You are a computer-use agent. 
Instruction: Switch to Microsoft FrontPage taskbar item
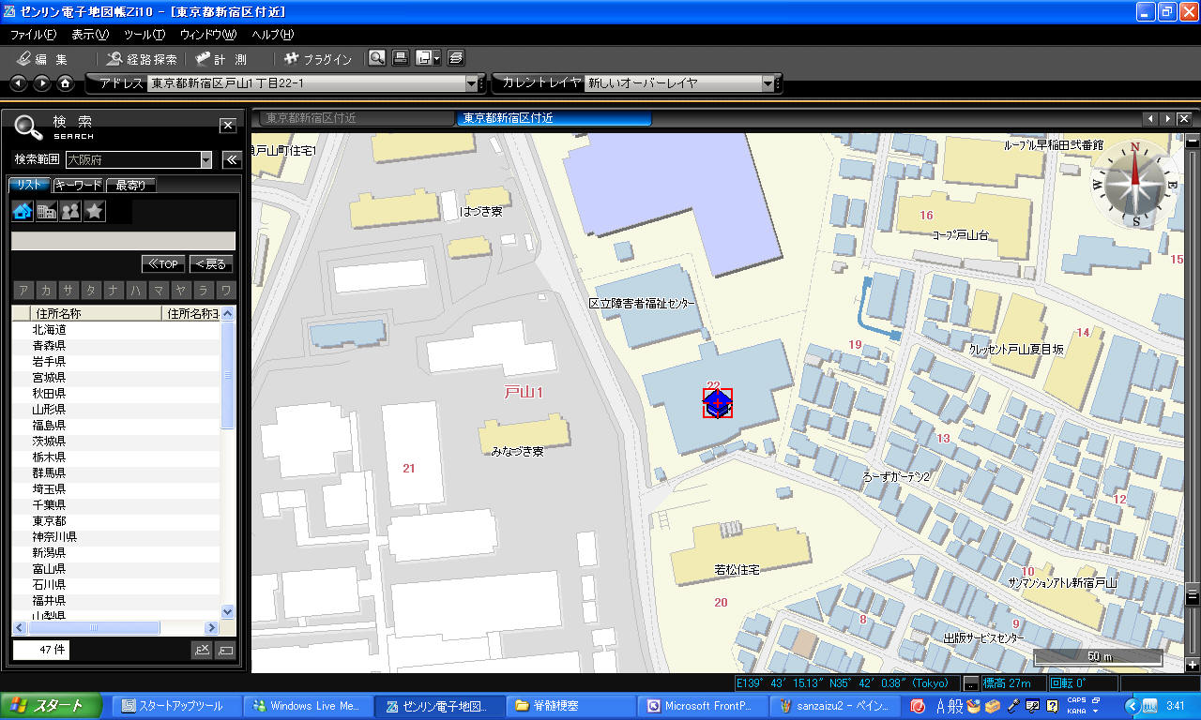pyautogui.click(x=702, y=706)
